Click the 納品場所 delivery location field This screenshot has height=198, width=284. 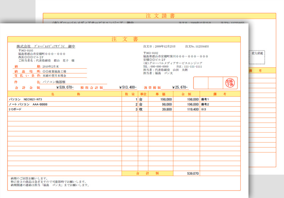point(55,71)
